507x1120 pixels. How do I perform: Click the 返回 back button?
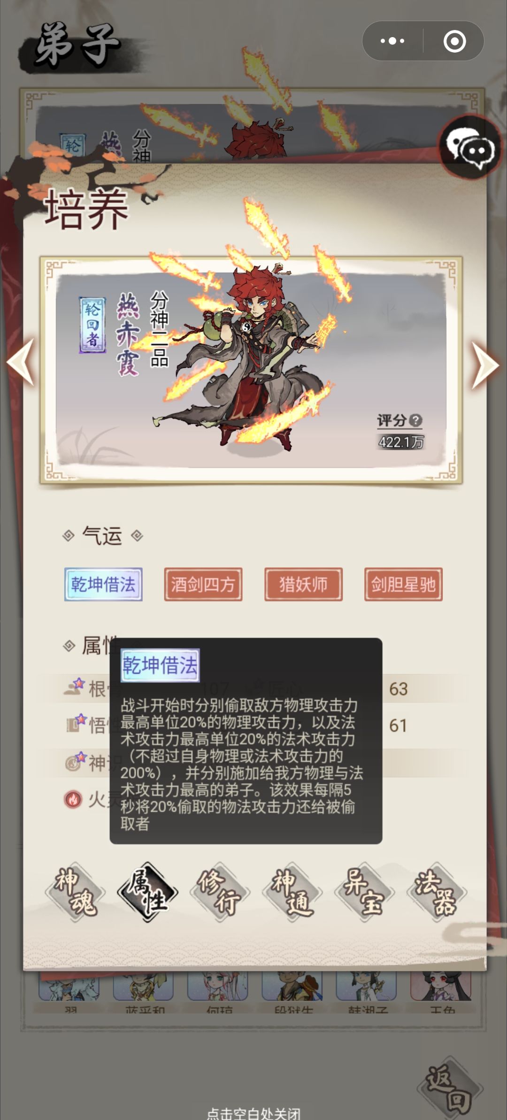point(449,1089)
